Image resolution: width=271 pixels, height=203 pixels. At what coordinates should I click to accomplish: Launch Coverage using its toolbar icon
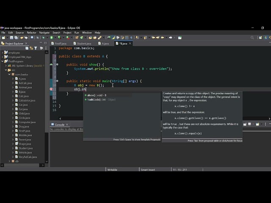(59, 38)
